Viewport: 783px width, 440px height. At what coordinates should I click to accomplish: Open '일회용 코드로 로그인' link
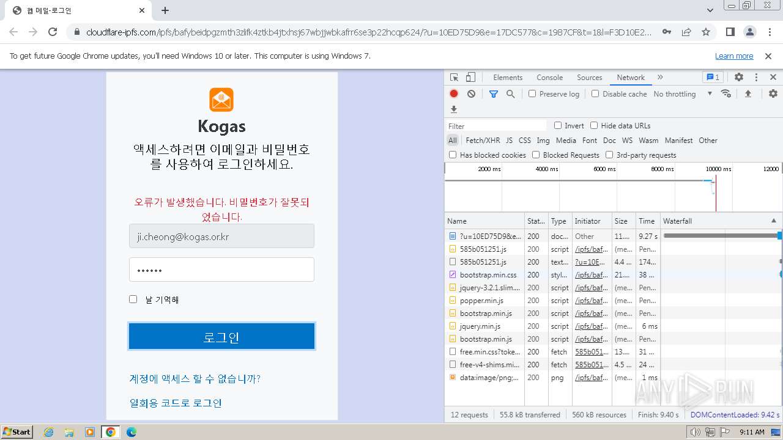pyautogui.click(x=176, y=403)
